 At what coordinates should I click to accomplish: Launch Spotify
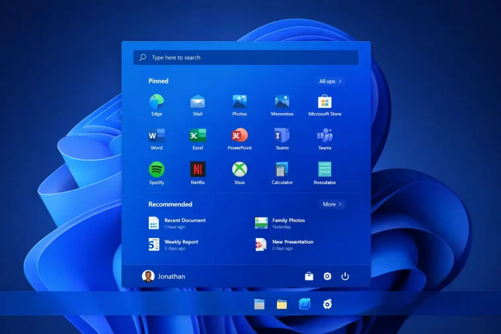[x=157, y=173]
